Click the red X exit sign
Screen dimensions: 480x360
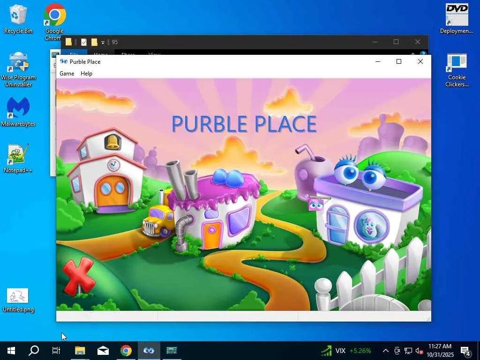[78, 277]
